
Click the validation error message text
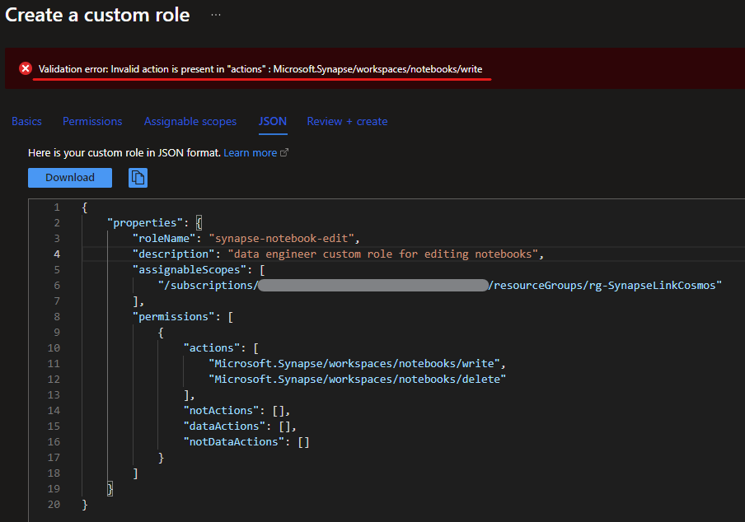(260, 69)
